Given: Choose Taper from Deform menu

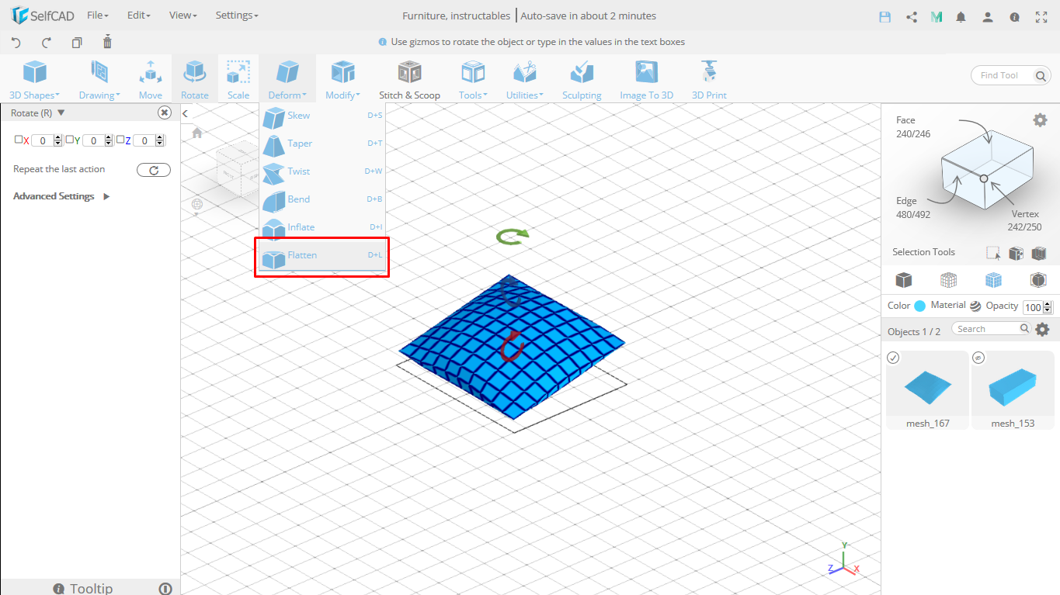Looking at the screenshot, I should point(322,144).
